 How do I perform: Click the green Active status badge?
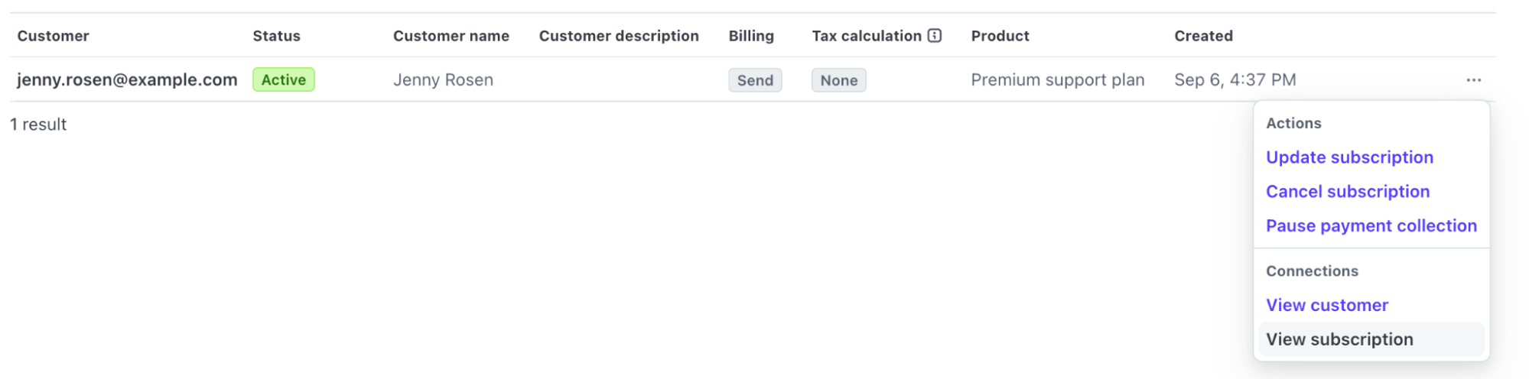tap(283, 80)
